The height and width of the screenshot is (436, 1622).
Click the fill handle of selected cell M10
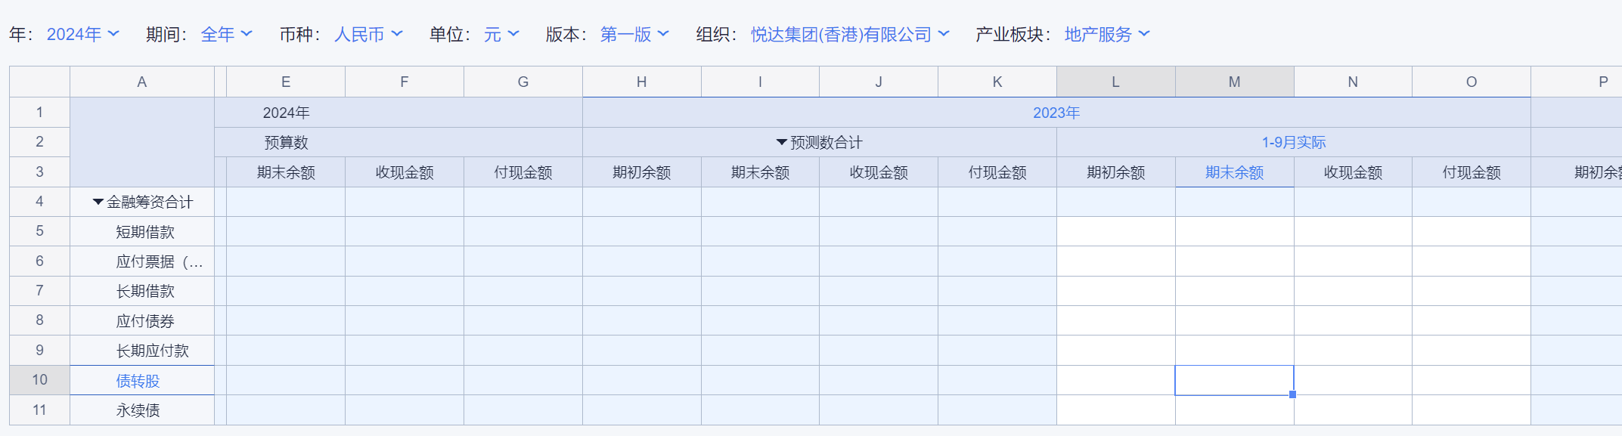click(x=1292, y=394)
